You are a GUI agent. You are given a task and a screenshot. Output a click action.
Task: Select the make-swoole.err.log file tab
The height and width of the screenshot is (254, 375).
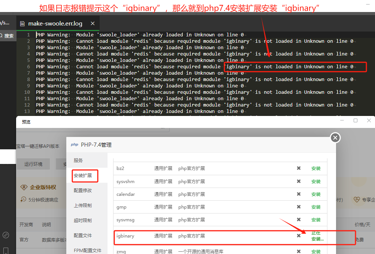tap(58, 24)
